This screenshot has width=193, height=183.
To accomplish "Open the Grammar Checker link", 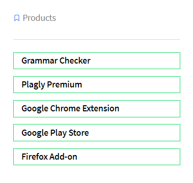I will pos(97,60).
